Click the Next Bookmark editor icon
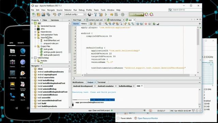 (x=129, y=24)
